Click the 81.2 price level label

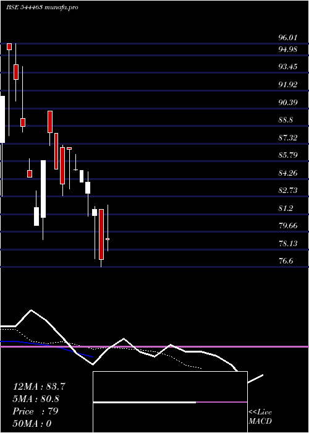click(x=286, y=208)
